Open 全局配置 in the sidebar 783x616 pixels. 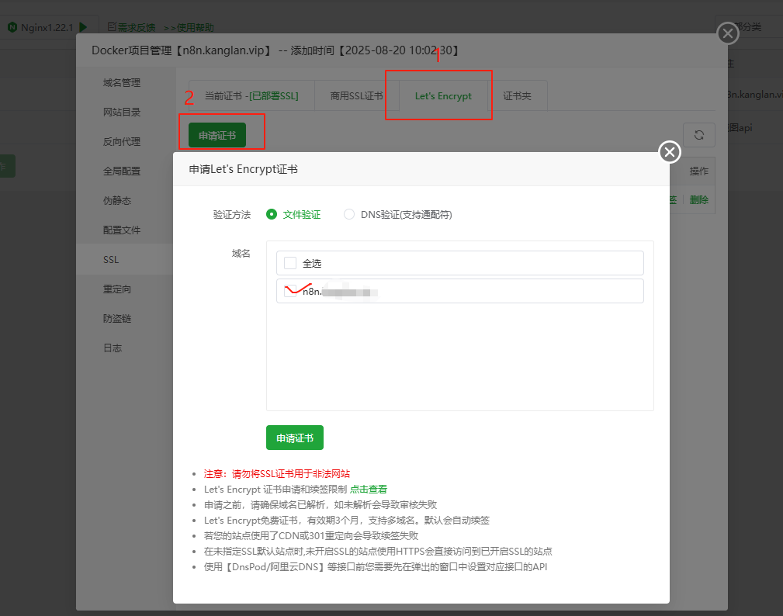(x=122, y=171)
